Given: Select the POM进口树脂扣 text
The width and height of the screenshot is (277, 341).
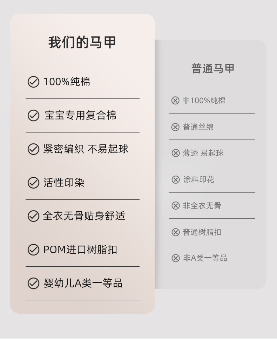Looking at the screenshot, I should coord(80,250).
